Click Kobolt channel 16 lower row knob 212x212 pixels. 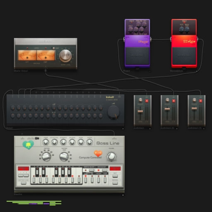pyautogui.click(x=101, y=116)
